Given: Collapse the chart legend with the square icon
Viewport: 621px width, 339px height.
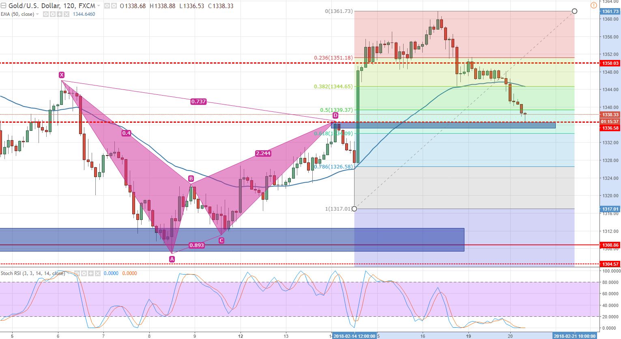Looking at the screenshot, I should tap(4, 6).
